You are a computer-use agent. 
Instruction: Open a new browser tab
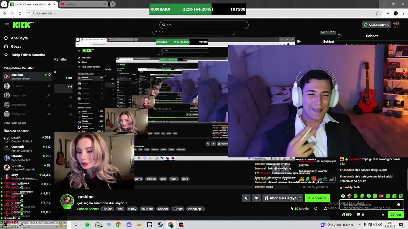point(113,4)
